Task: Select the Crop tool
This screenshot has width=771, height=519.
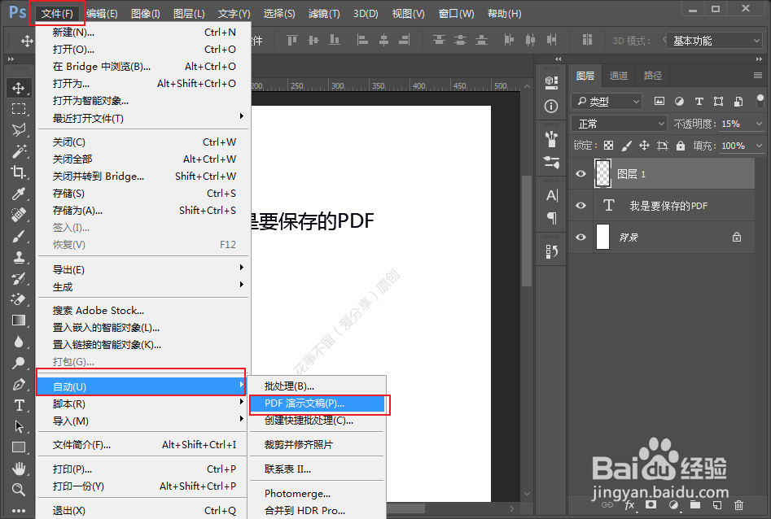Action: (x=19, y=172)
